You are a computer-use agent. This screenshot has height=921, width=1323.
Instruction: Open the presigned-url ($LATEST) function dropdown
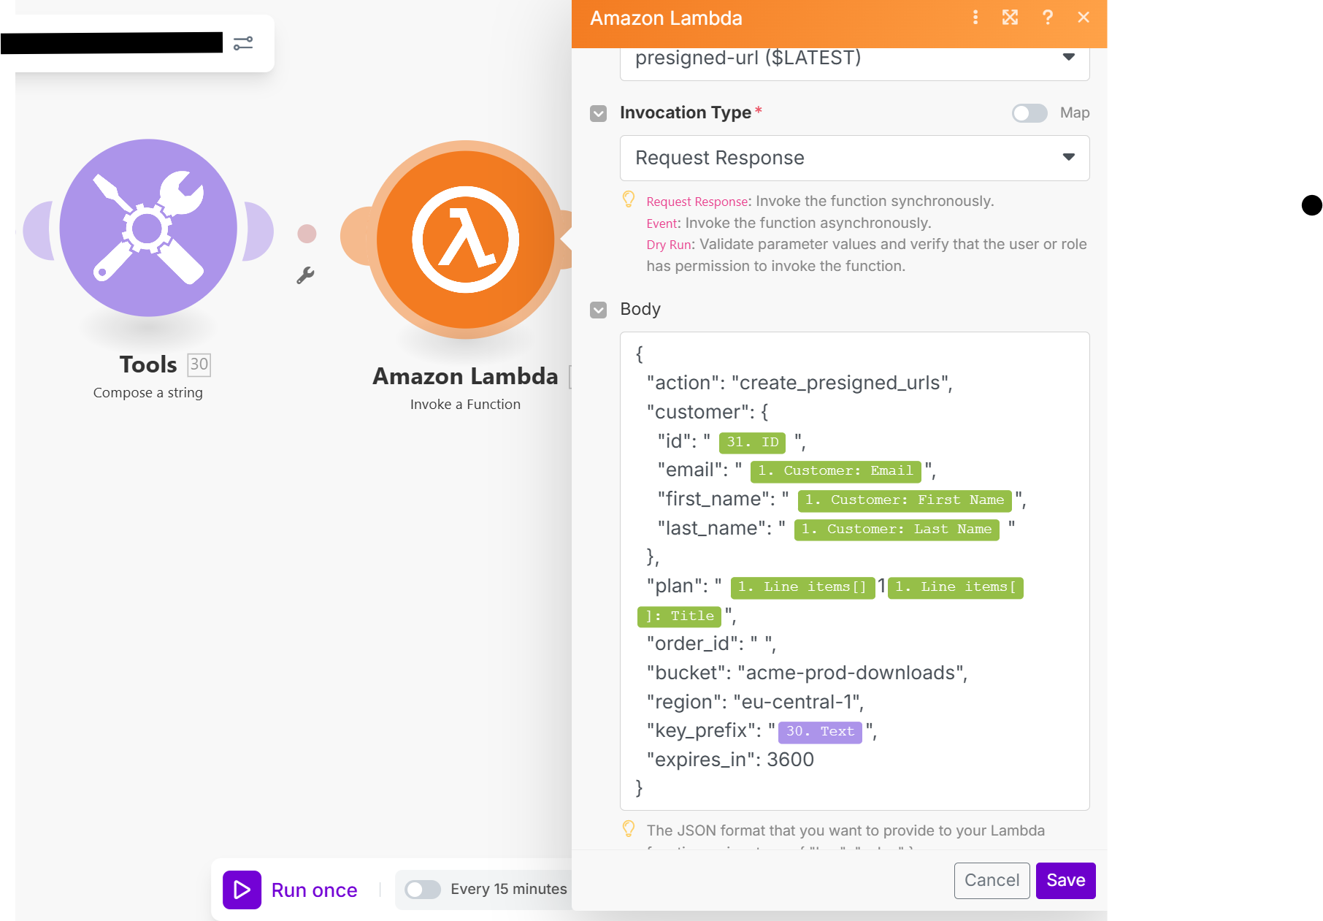coord(854,62)
